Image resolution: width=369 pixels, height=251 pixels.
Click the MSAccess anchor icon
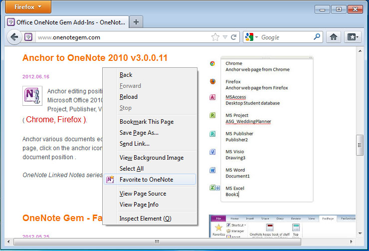212,97
